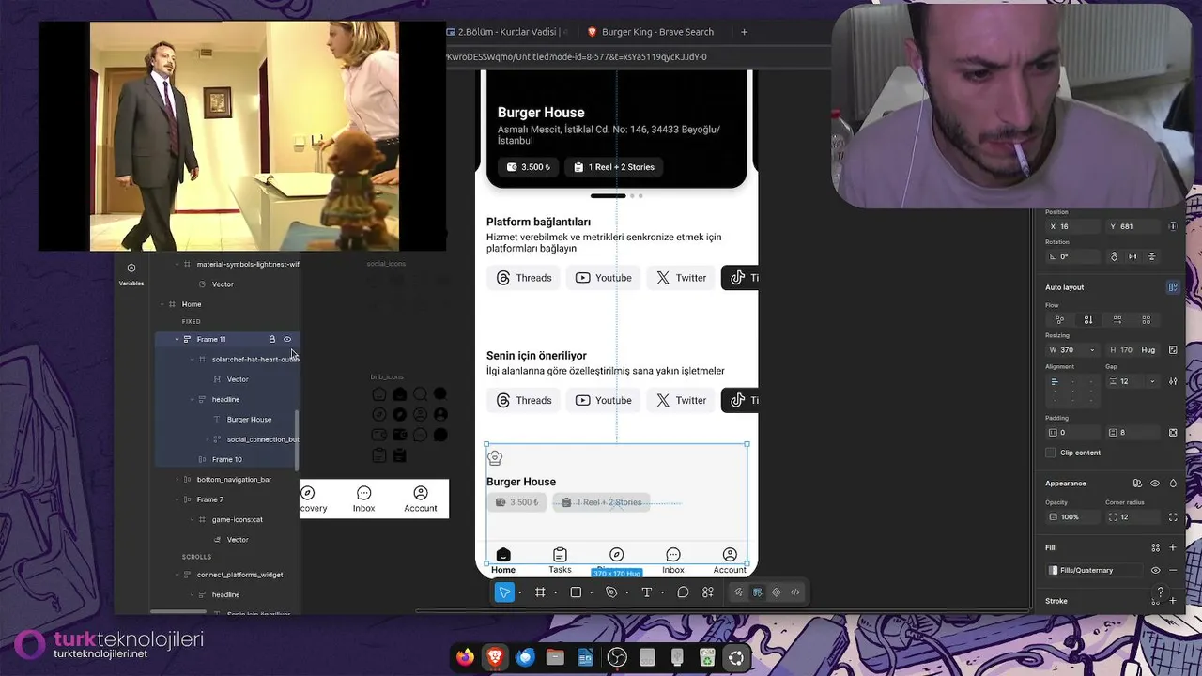Flip vertical in Rotation row
Screen dimensions: 1202x676
pyautogui.click(x=1151, y=256)
